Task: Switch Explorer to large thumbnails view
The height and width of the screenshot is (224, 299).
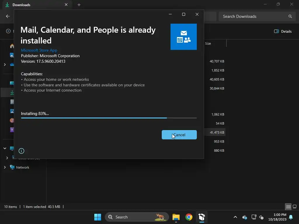Action: coord(295,206)
